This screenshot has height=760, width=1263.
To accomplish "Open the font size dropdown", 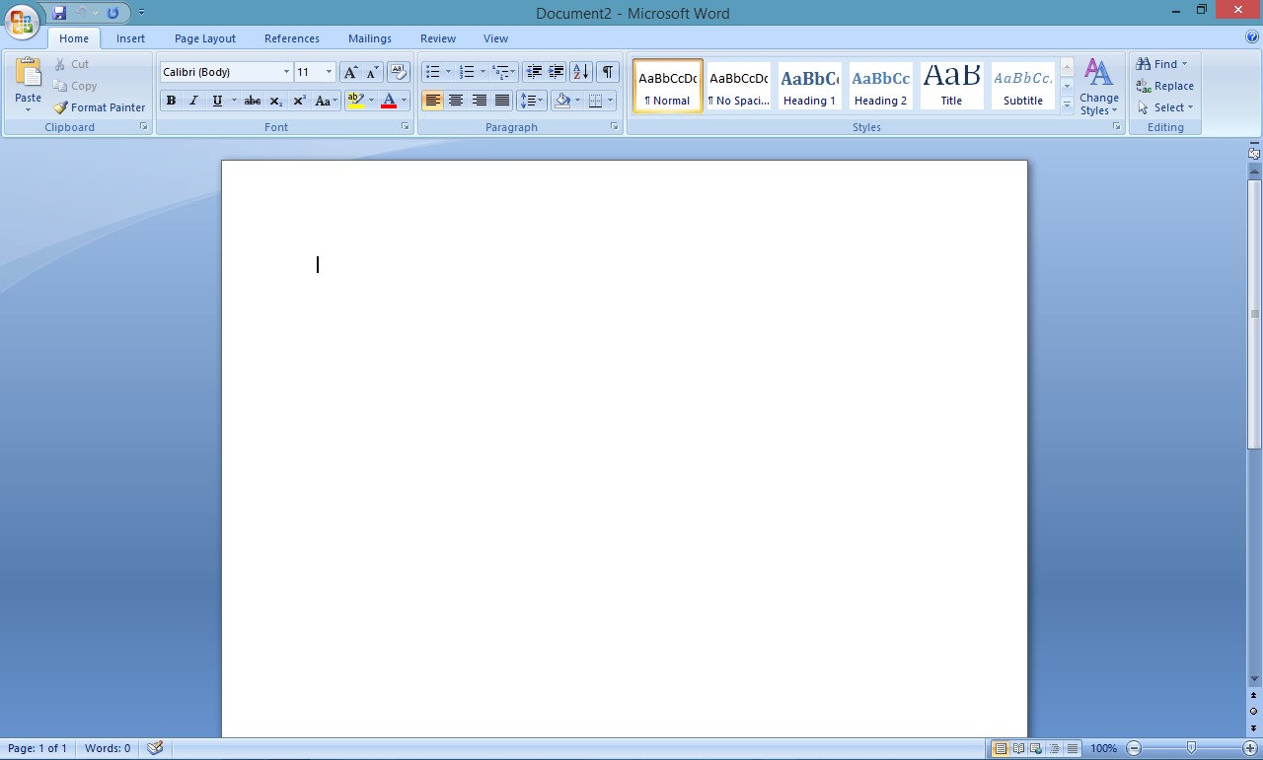I will 329,72.
